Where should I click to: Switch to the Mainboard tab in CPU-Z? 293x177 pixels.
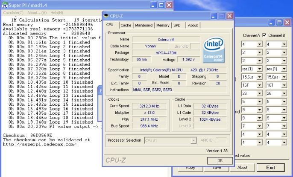tap(144, 25)
